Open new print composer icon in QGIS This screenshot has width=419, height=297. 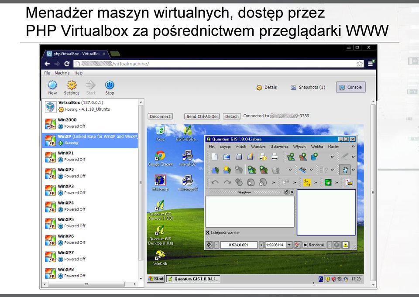tap(263, 157)
